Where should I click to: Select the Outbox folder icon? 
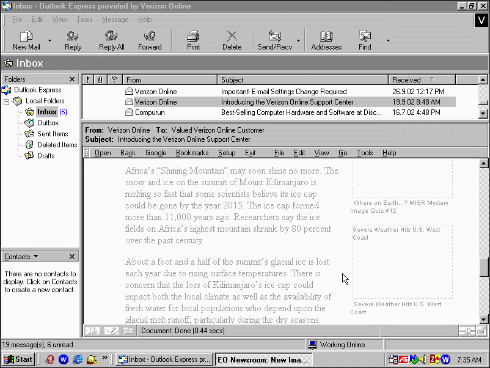tap(30, 123)
